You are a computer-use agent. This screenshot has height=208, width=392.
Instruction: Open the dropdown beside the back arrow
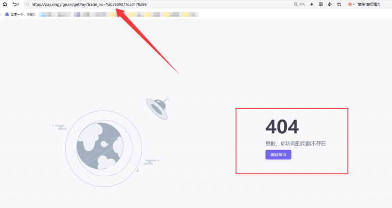19,4
